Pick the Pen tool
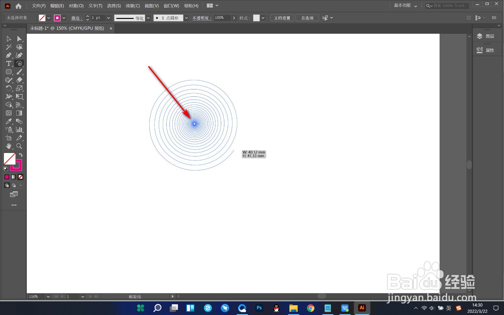The height and width of the screenshot is (315, 504). click(9, 55)
